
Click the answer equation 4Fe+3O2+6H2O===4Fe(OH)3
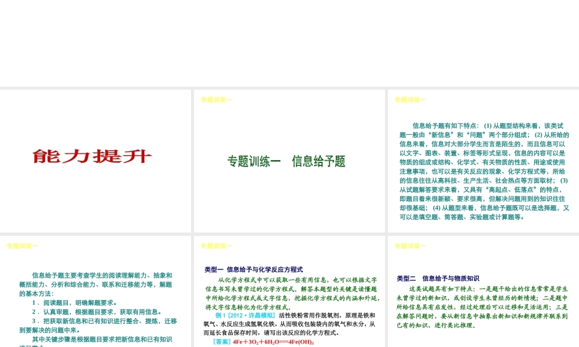point(273,342)
